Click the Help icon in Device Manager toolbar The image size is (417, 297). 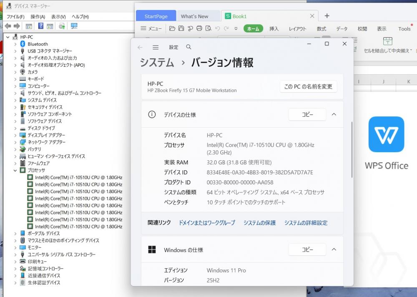click(x=41, y=26)
